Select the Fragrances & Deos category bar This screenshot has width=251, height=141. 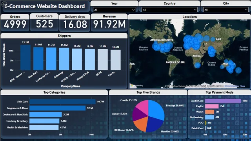58,108
